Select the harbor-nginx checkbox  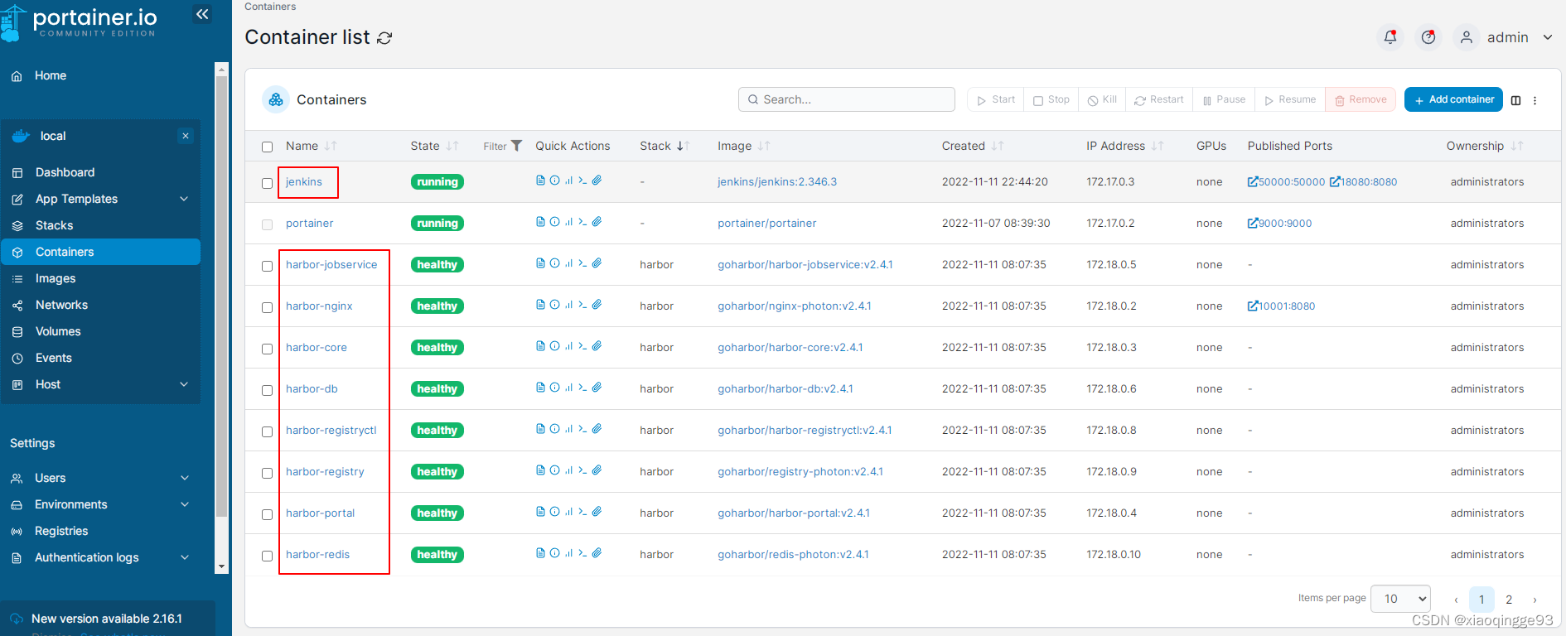[x=267, y=307]
